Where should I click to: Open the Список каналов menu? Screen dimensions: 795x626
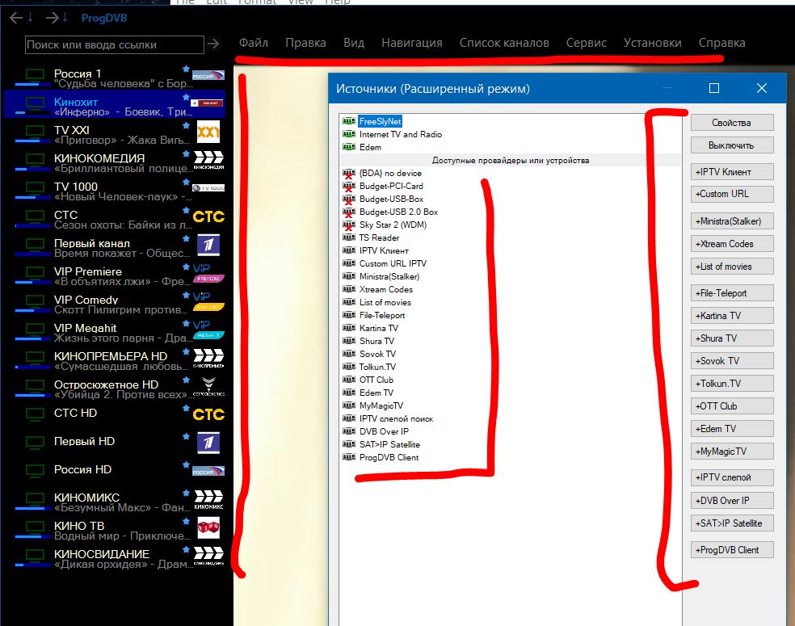(x=504, y=43)
